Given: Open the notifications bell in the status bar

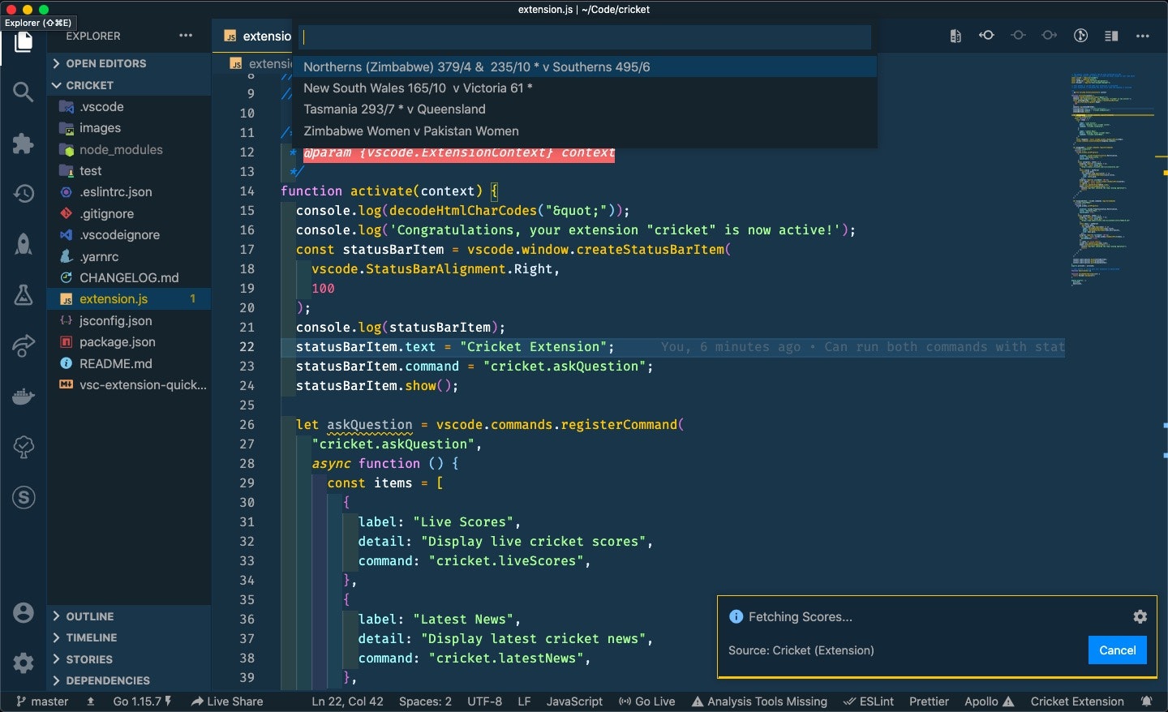Looking at the screenshot, I should tap(1147, 701).
